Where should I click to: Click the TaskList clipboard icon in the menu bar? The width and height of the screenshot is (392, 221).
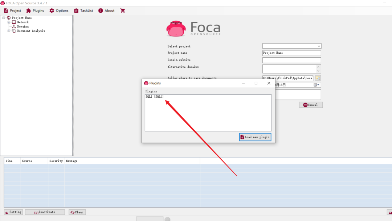(x=76, y=11)
